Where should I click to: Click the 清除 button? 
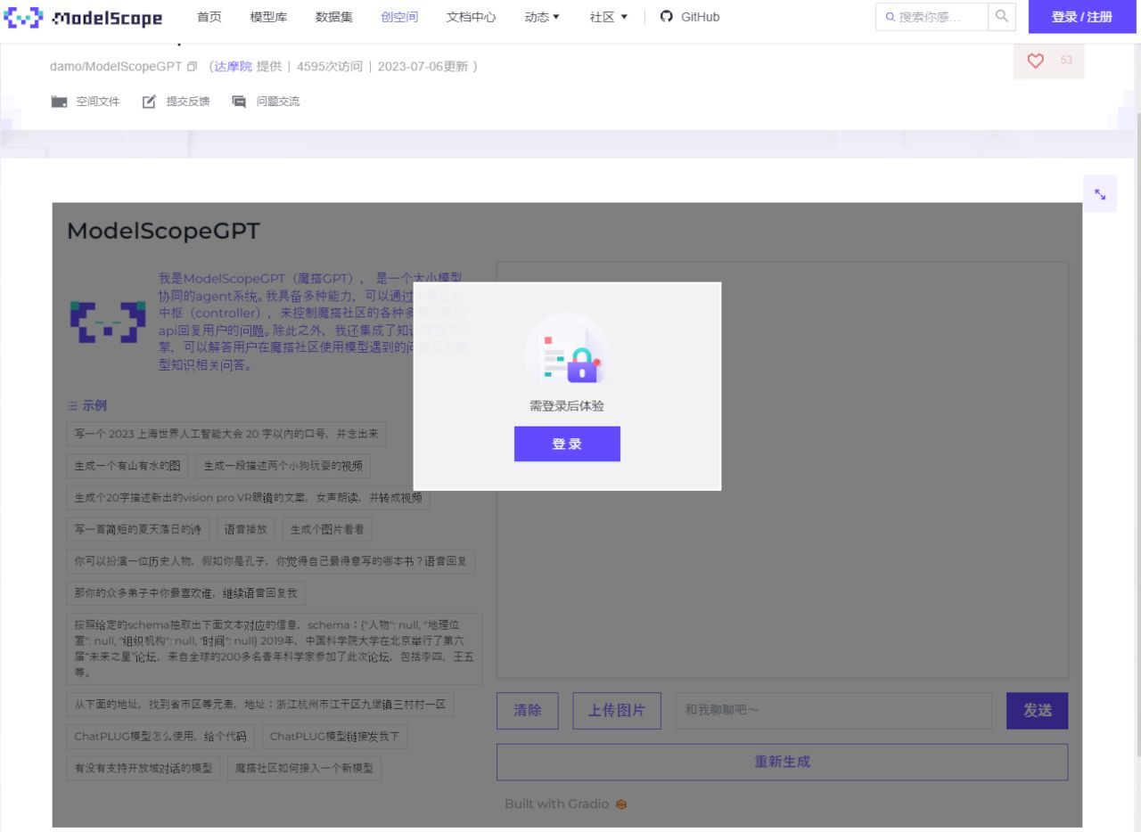coord(528,711)
